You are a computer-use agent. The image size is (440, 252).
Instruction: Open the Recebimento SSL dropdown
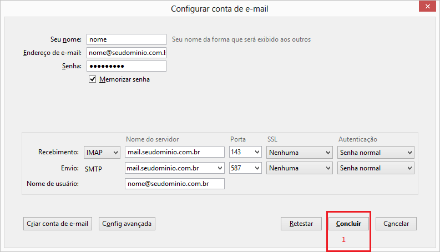click(299, 152)
